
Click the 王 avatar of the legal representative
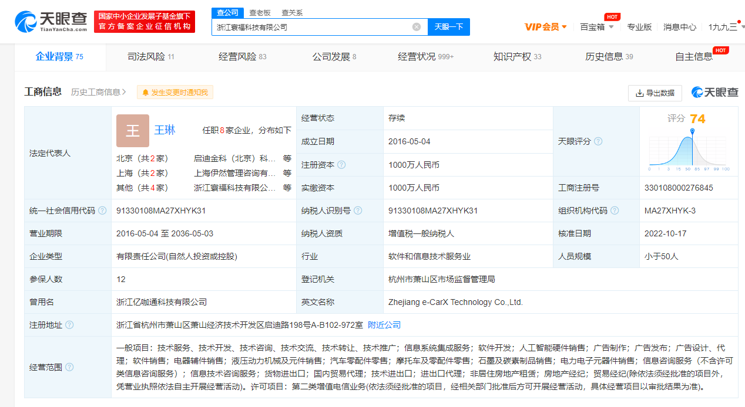click(133, 130)
